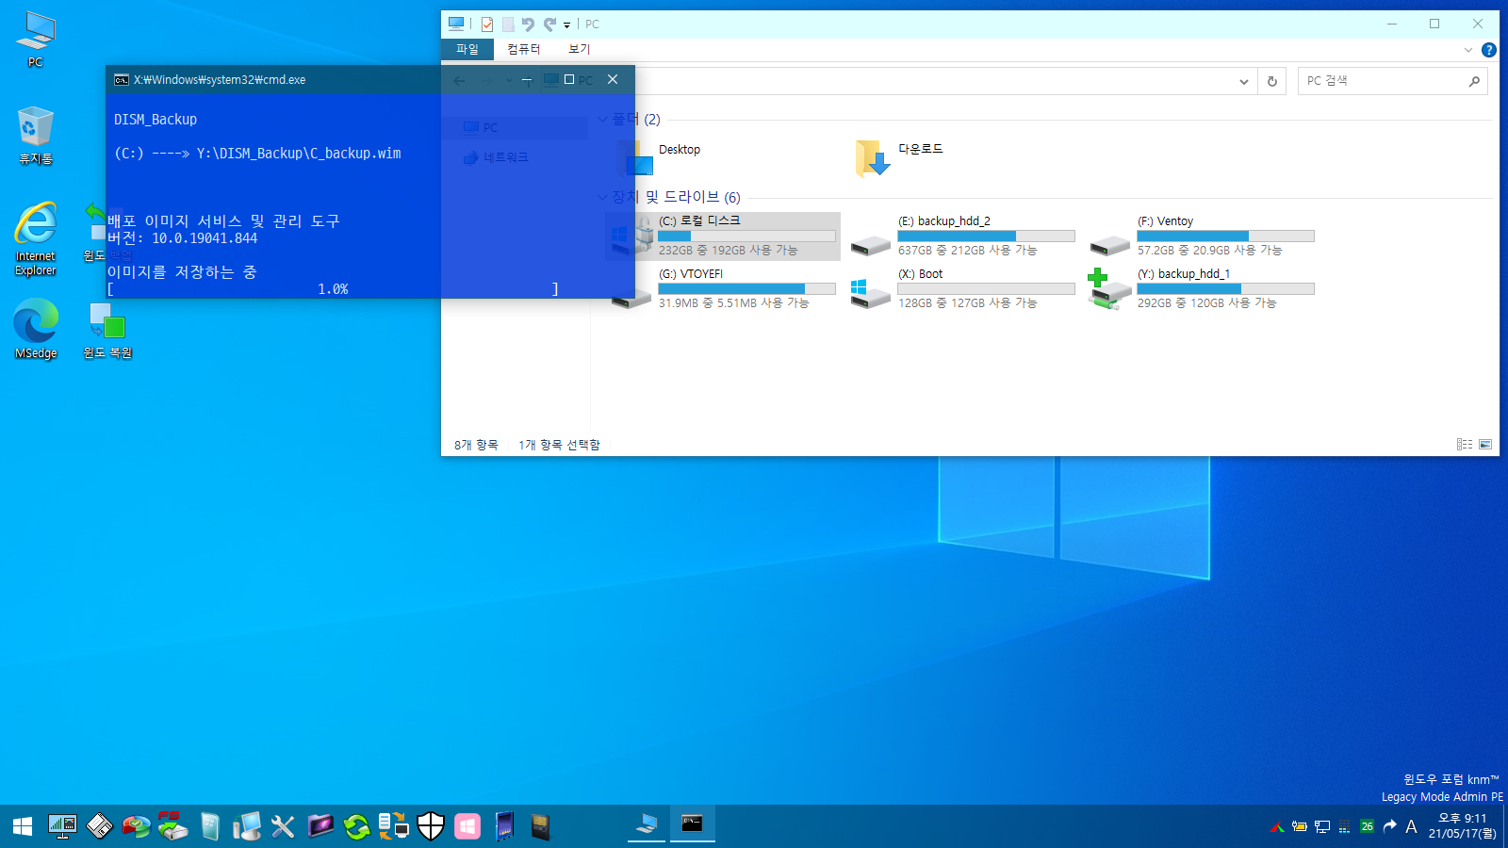Viewport: 1508px width, 848px height.
Task: Launch the MSedge desktop shortcut
Action: pos(36,330)
